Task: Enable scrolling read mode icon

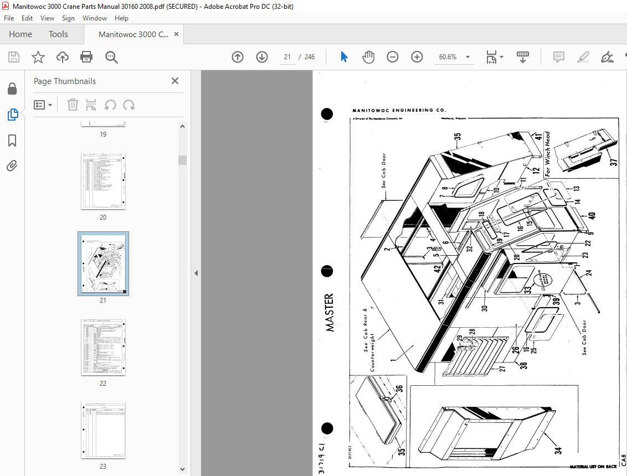Action: coord(523,57)
